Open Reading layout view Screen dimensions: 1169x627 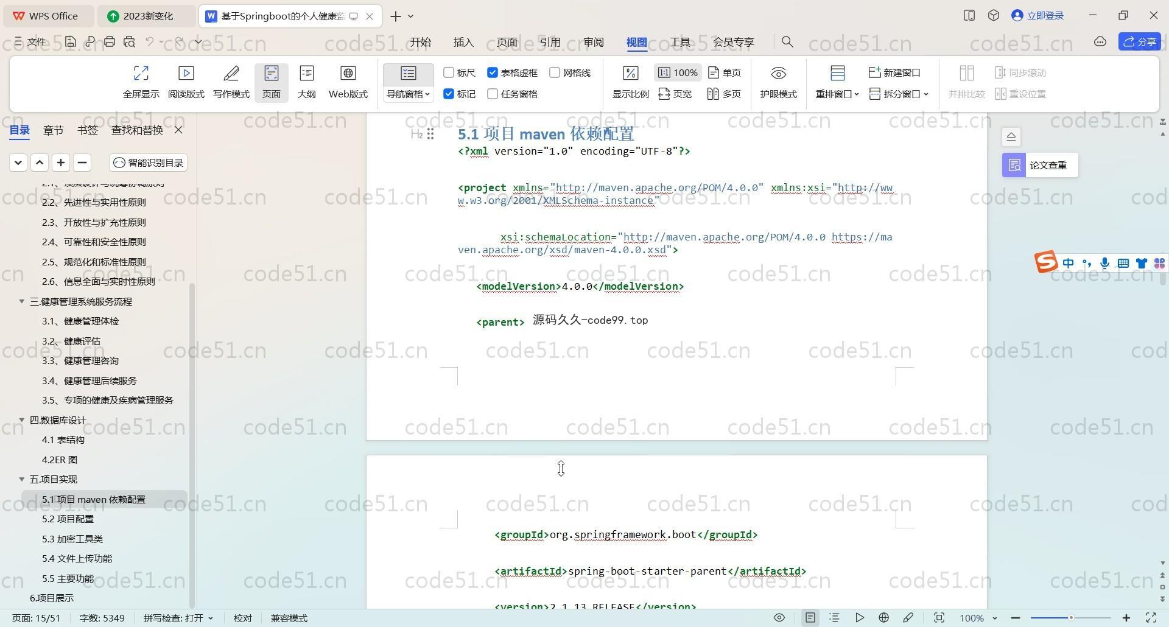(x=186, y=82)
